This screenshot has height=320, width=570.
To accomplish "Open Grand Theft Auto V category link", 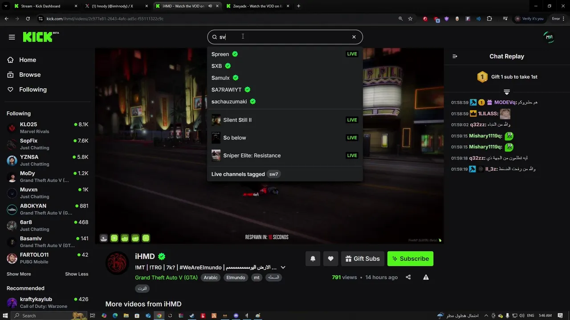I will [166, 277].
